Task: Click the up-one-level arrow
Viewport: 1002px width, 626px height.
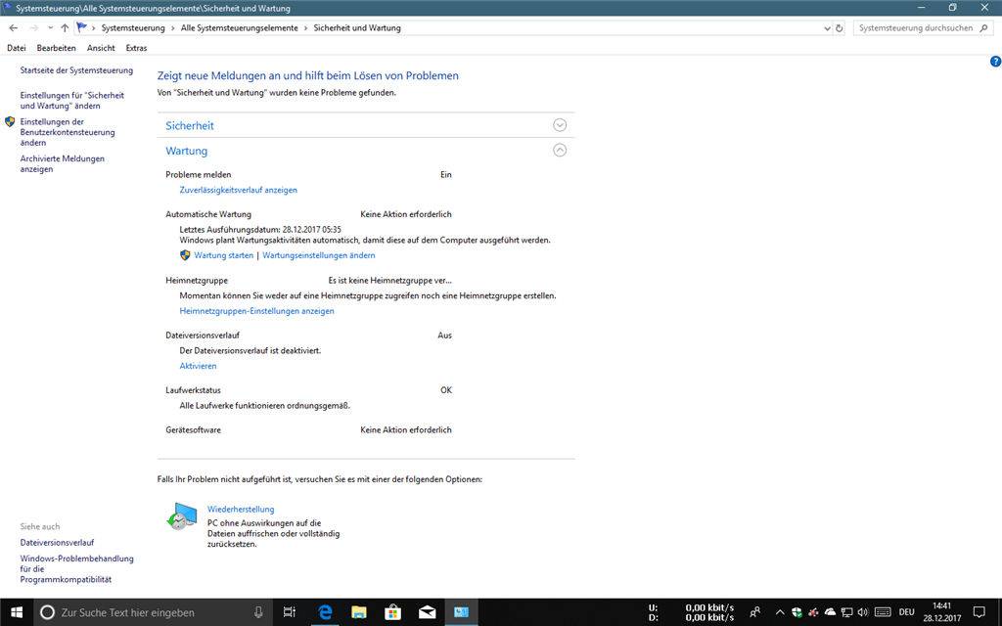Action: pyautogui.click(x=65, y=28)
